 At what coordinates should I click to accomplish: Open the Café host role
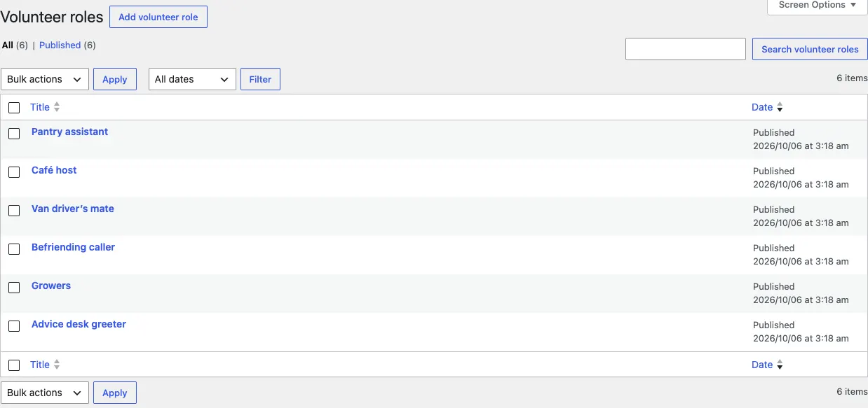(x=54, y=170)
